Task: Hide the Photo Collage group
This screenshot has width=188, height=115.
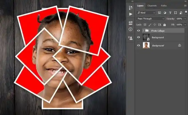Action: point(138,31)
